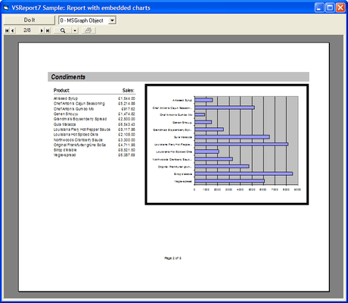Click the £2,500.00 sales value
348x303 pixels.
[x=126, y=119]
